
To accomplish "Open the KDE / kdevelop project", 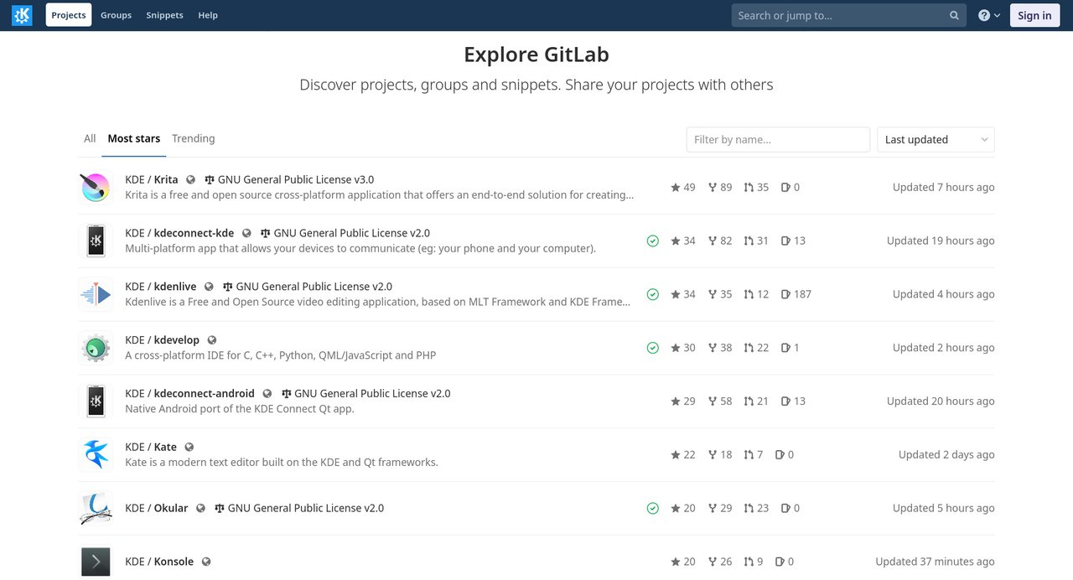I will [163, 340].
